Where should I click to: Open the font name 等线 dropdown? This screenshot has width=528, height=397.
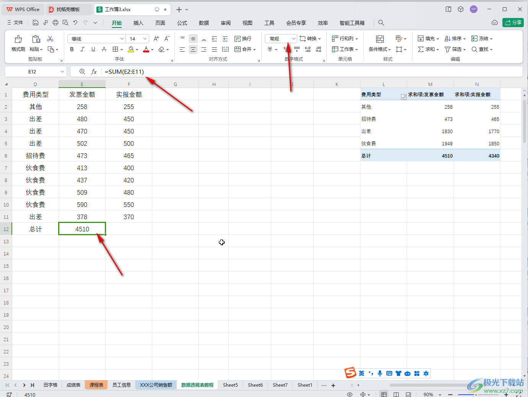pos(122,39)
